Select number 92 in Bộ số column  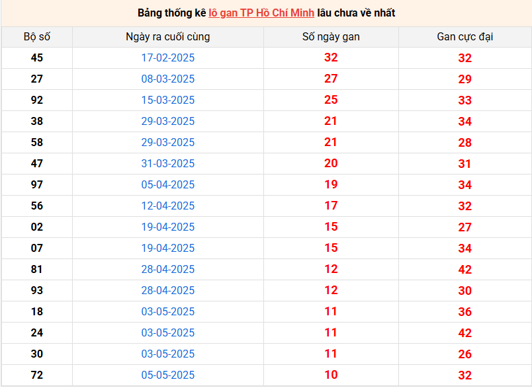tap(37, 100)
